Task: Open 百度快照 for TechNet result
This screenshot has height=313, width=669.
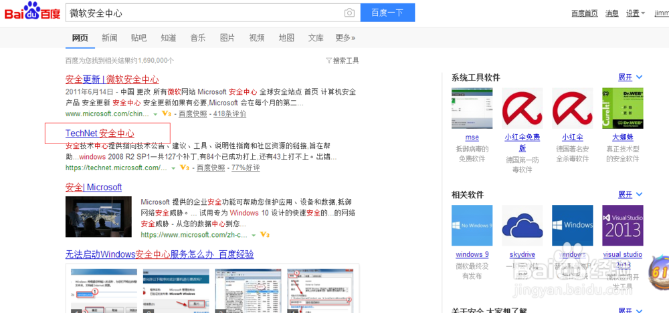Action: point(210,168)
